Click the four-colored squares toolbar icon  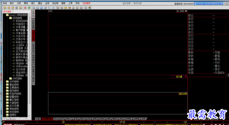pos(90,8)
